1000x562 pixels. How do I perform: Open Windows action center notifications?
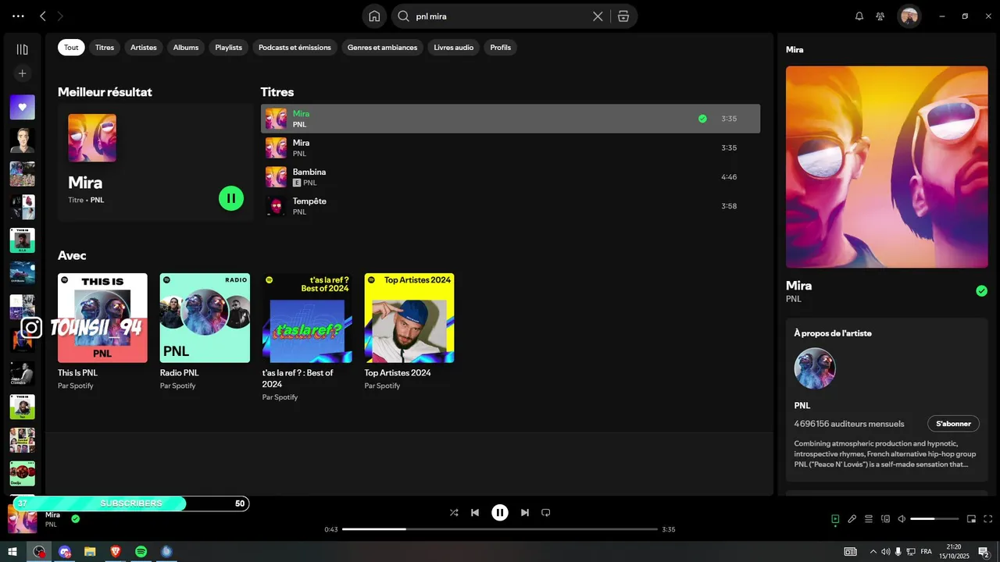tap(984, 551)
